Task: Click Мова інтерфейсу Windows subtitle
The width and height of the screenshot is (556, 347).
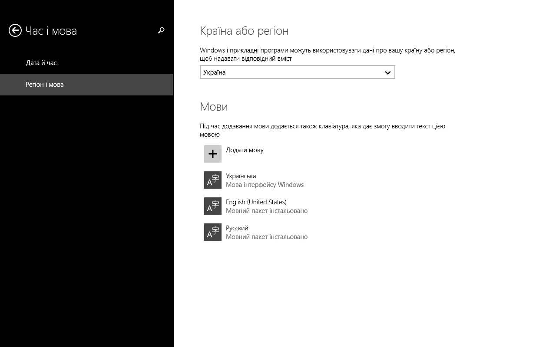Action: point(265,185)
